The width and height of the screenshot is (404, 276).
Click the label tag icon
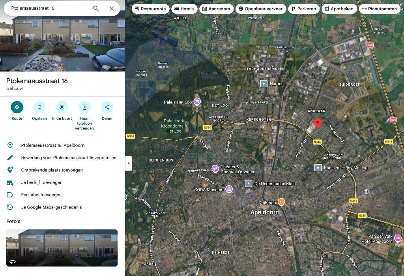(x=10, y=195)
